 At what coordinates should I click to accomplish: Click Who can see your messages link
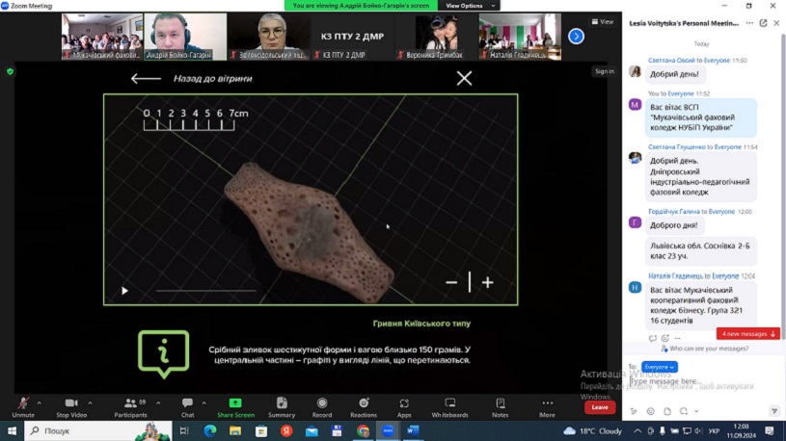click(x=709, y=349)
